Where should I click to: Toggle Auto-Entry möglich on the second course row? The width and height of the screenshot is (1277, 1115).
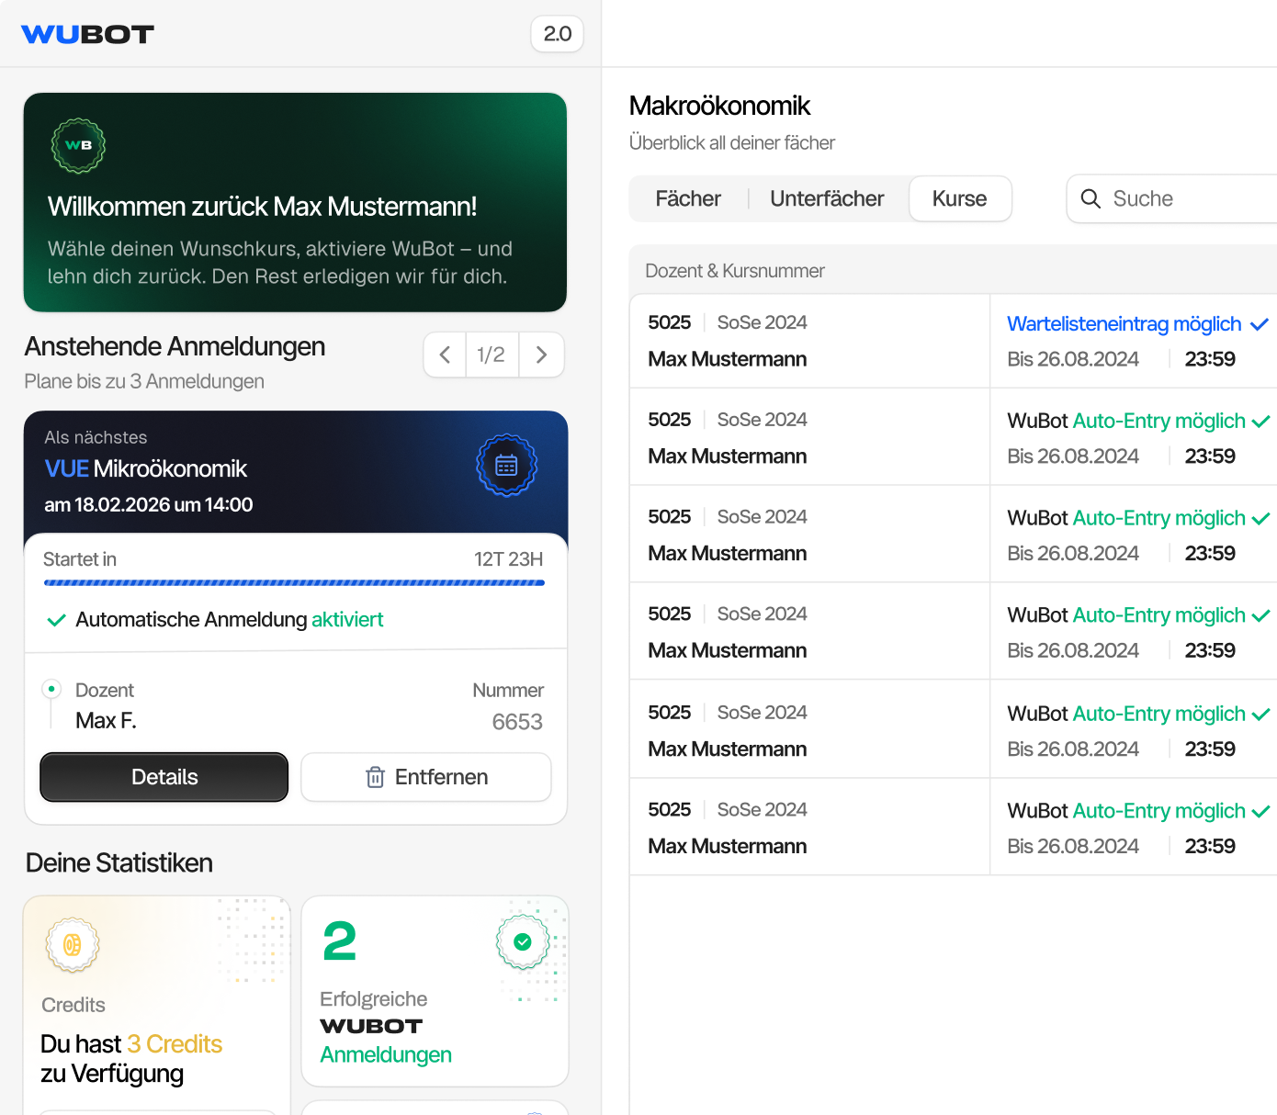pyautogui.click(x=1259, y=421)
